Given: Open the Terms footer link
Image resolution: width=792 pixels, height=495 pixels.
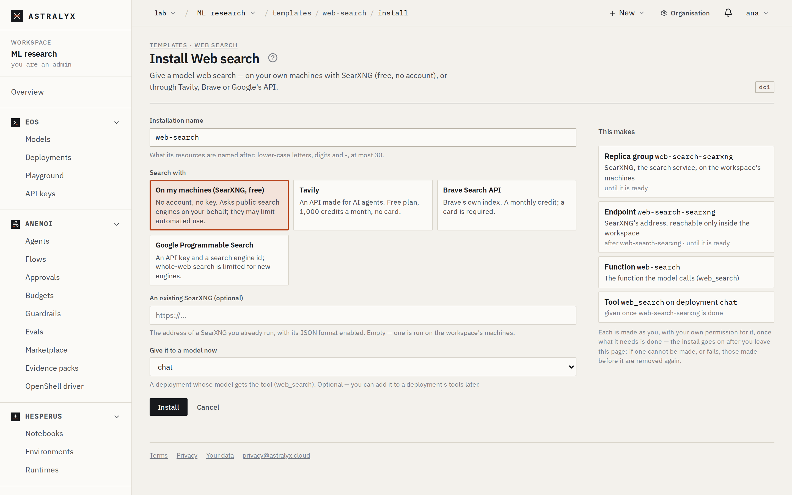Looking at the screenshot, I should [x=158, y=455].
